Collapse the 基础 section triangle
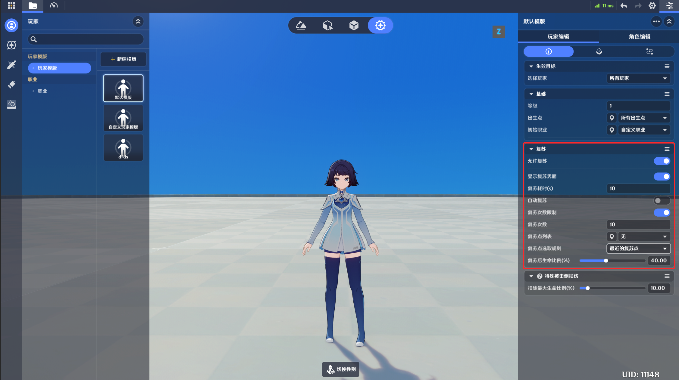This screenshot has width=679, height=380. 531,94
